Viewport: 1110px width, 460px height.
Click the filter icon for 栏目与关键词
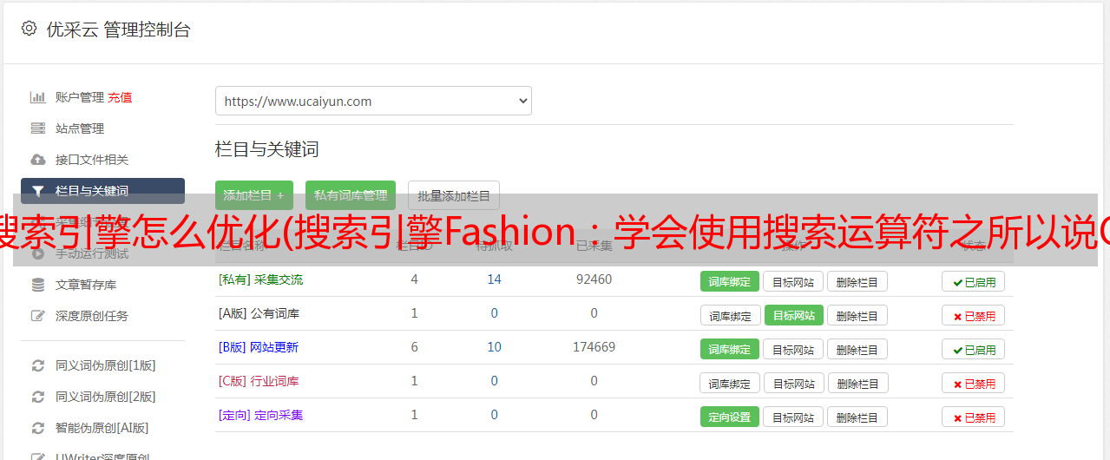click(38, 191)
